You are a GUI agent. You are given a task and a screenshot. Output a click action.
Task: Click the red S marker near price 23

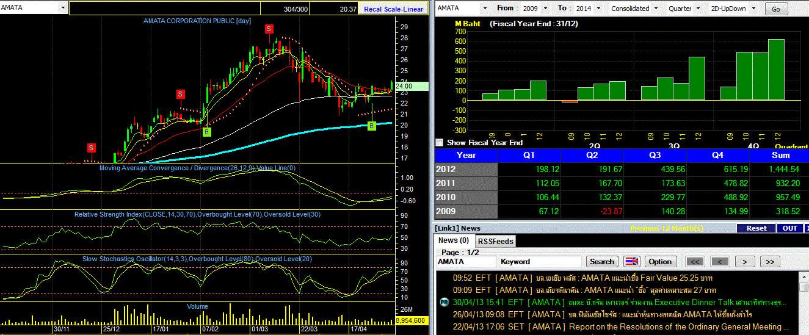click(x=181, y=94)
